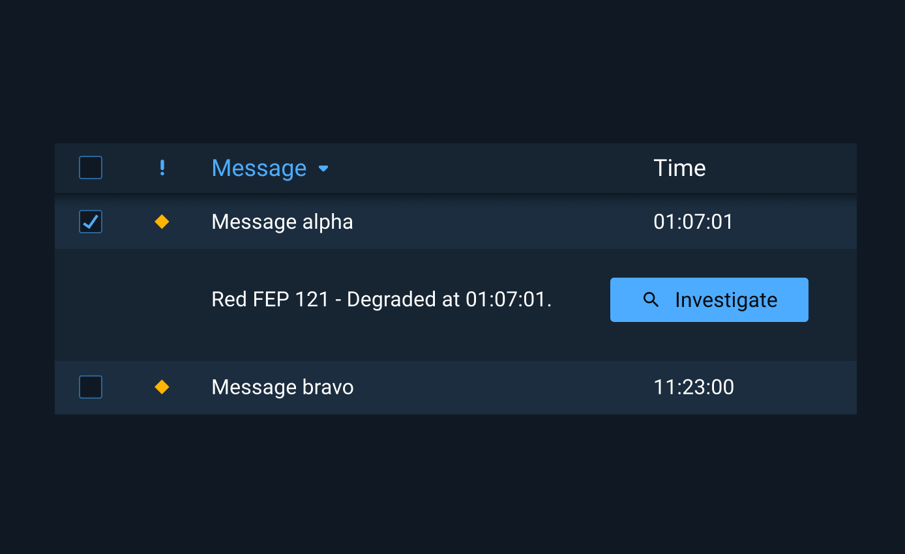Click empty space right of the Time header
The image size is (905, 554).
tap(782, 168)
